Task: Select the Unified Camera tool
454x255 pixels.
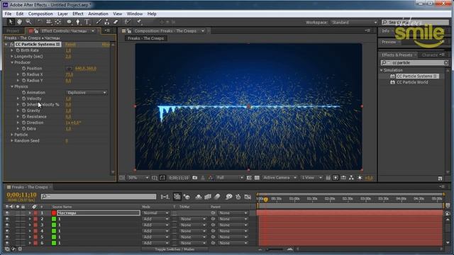Action: (x=49, y=22)
